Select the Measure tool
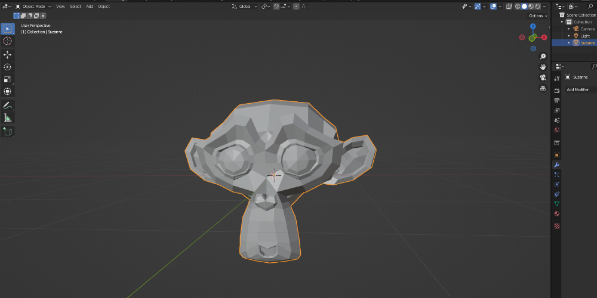This screenshot has height=298, width=597. coord(8,118)
